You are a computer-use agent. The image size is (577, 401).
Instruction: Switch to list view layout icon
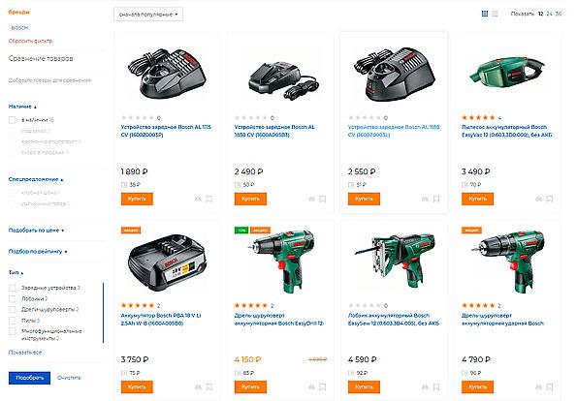coord(495,14)
